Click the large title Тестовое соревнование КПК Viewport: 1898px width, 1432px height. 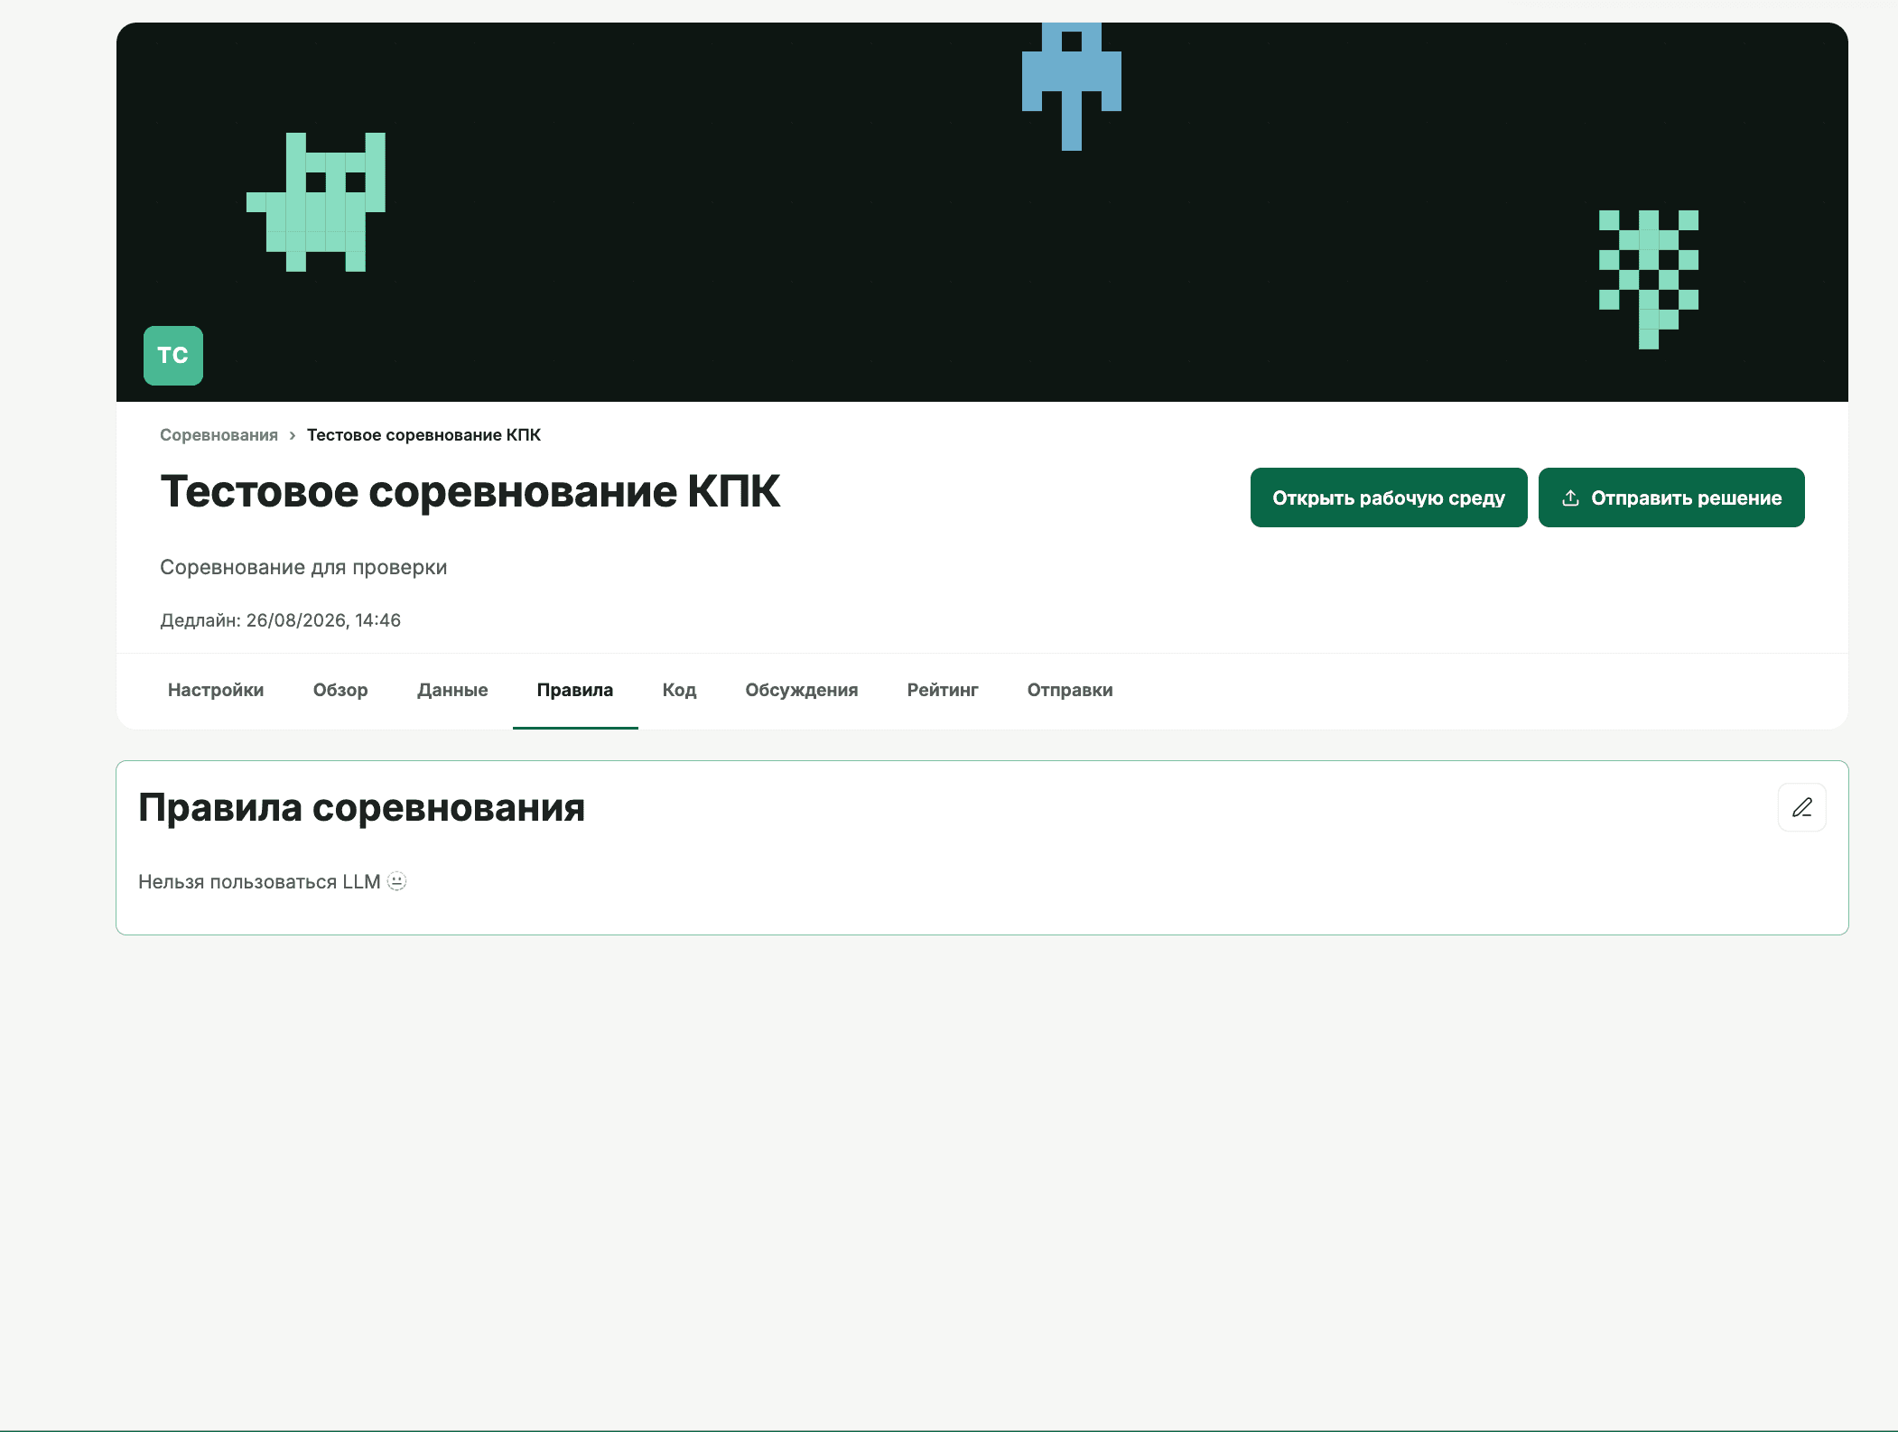(x=470, y=492)
